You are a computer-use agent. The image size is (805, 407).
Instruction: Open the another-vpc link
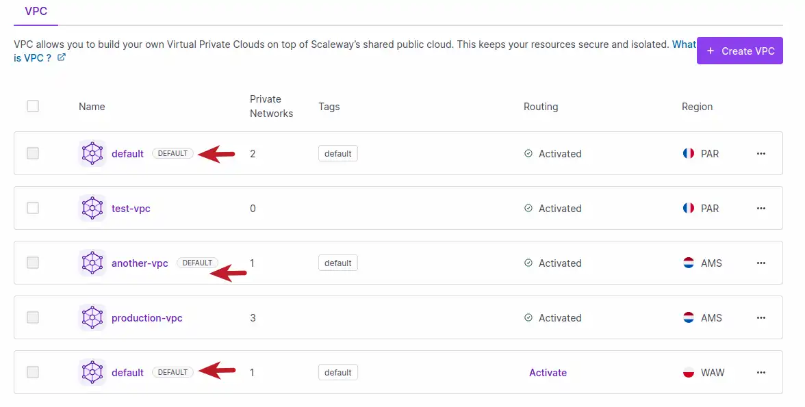(x=140, y=263)
